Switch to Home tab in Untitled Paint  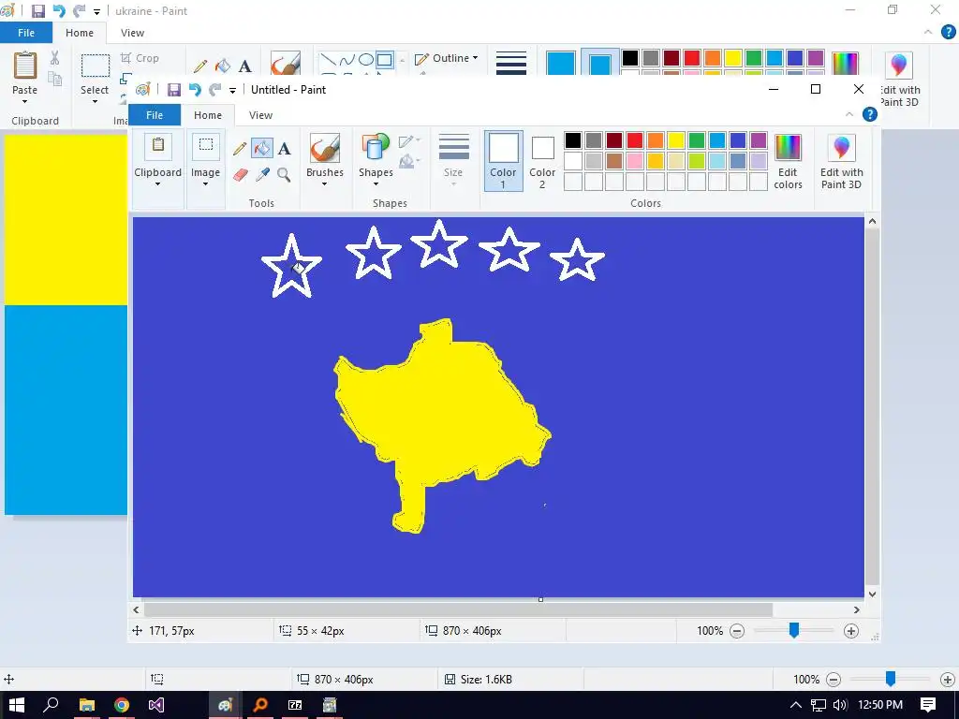pos(208,115)
